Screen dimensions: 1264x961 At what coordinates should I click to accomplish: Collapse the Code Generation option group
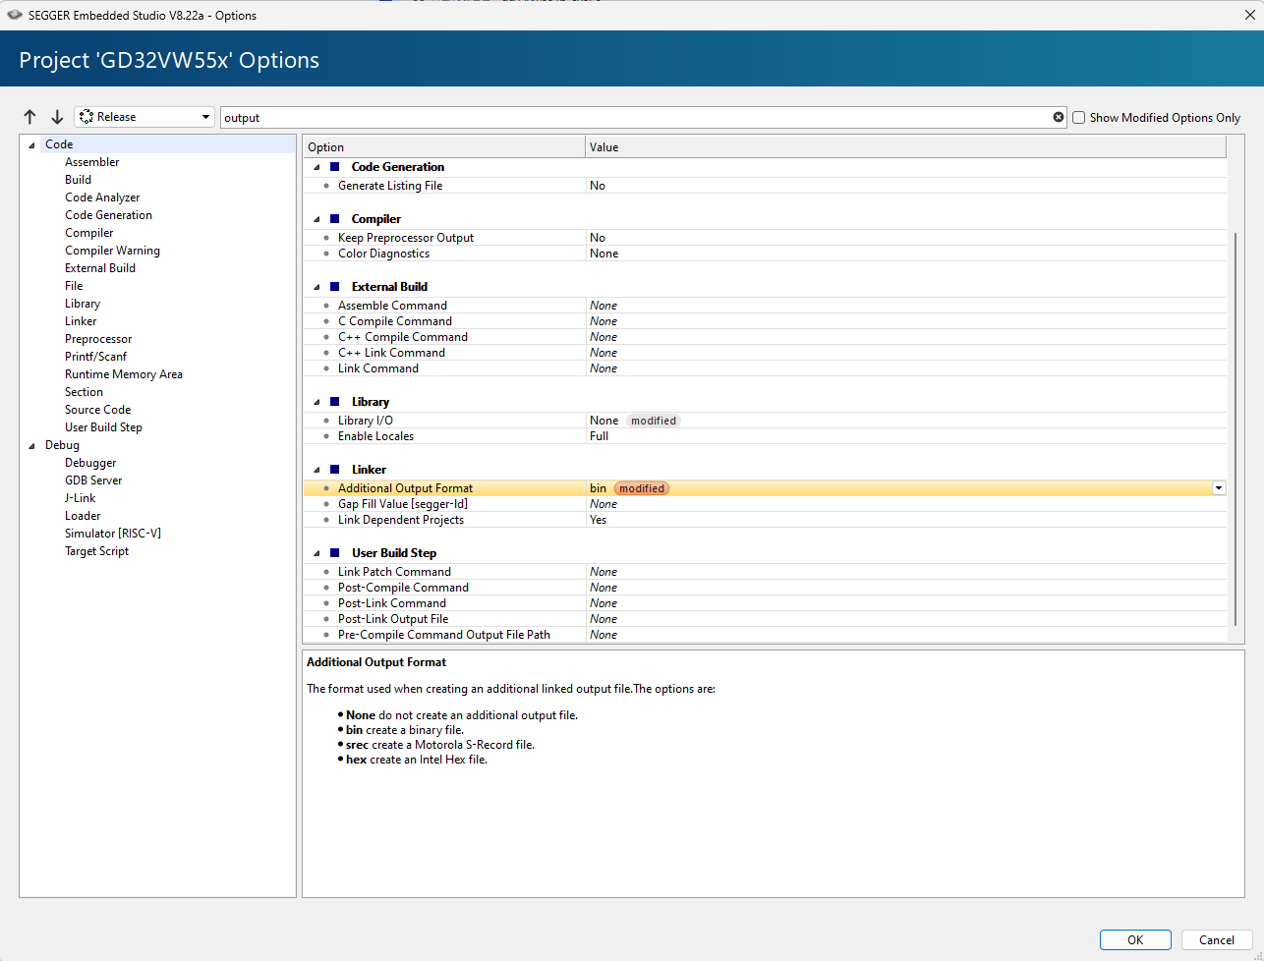pyautogui.click(x=316, y=168)
